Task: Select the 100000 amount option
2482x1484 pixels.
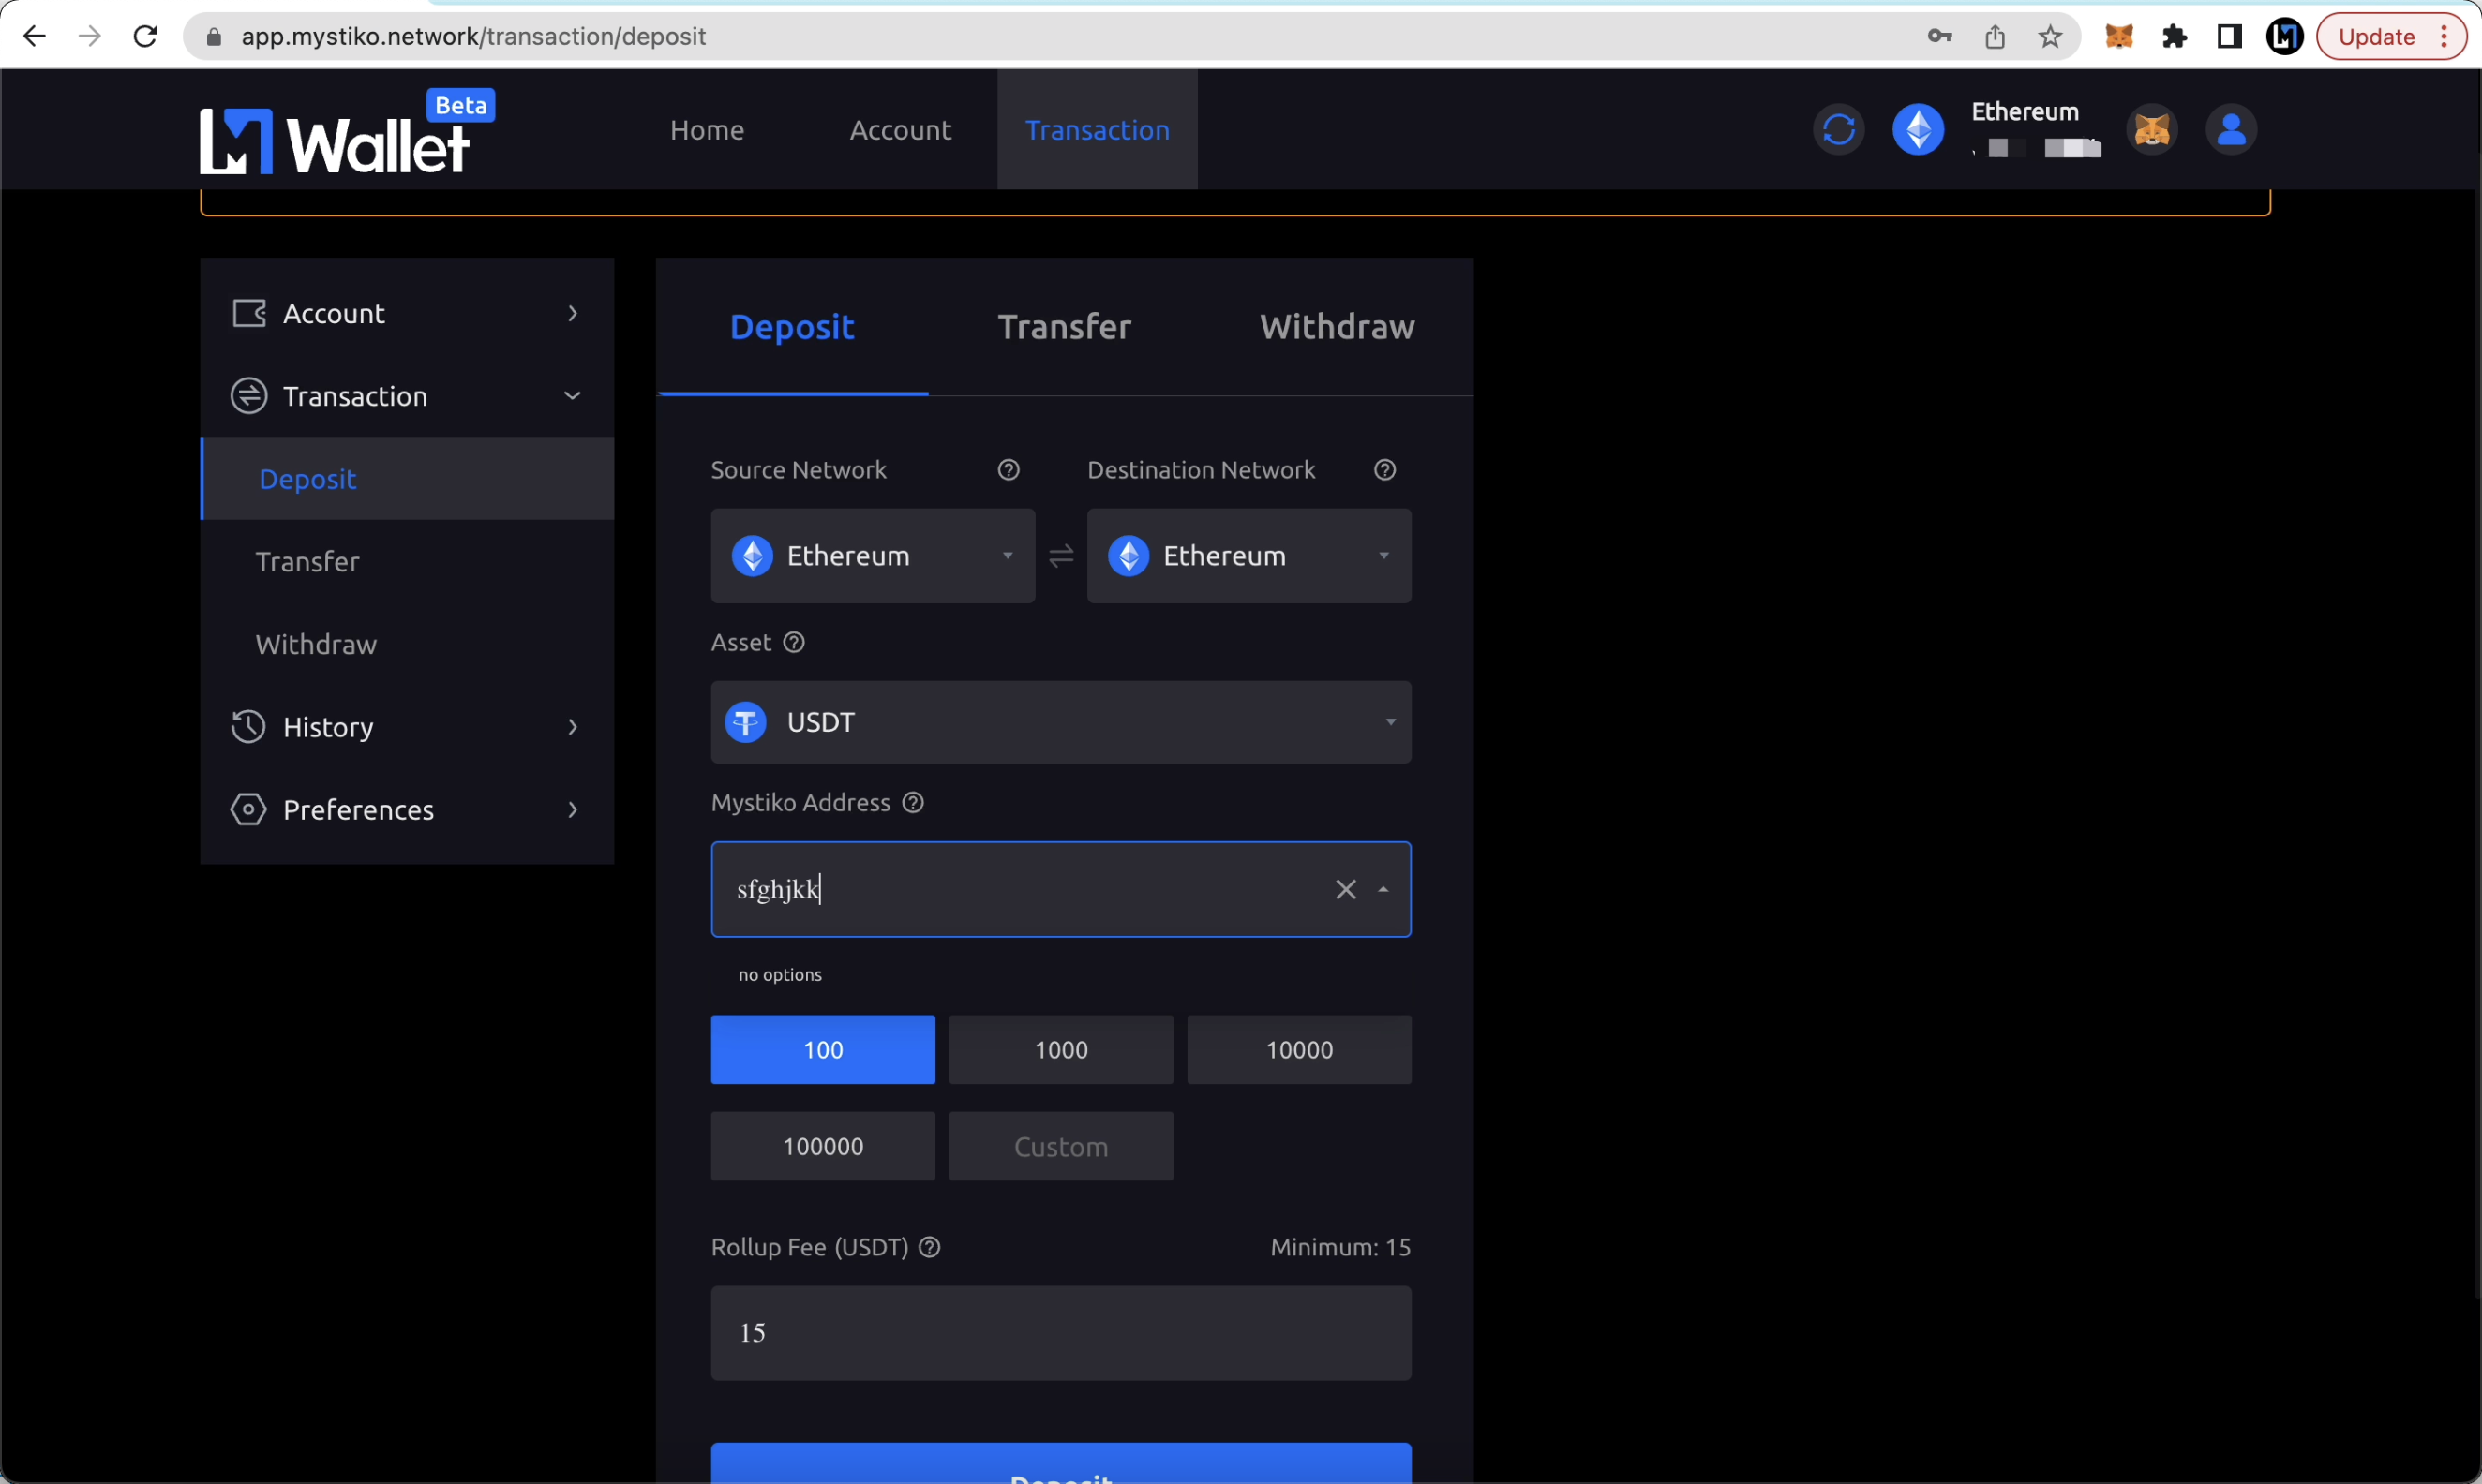Action: pos(822,1147)
